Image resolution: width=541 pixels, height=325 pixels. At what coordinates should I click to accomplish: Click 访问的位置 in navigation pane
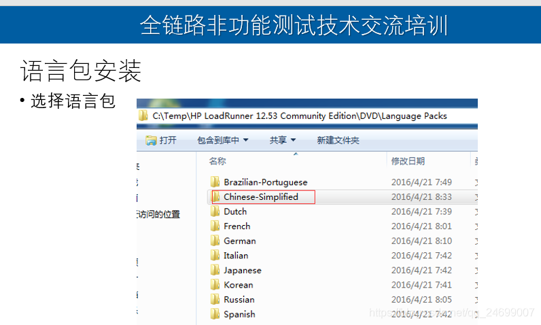tap(158, 214)
